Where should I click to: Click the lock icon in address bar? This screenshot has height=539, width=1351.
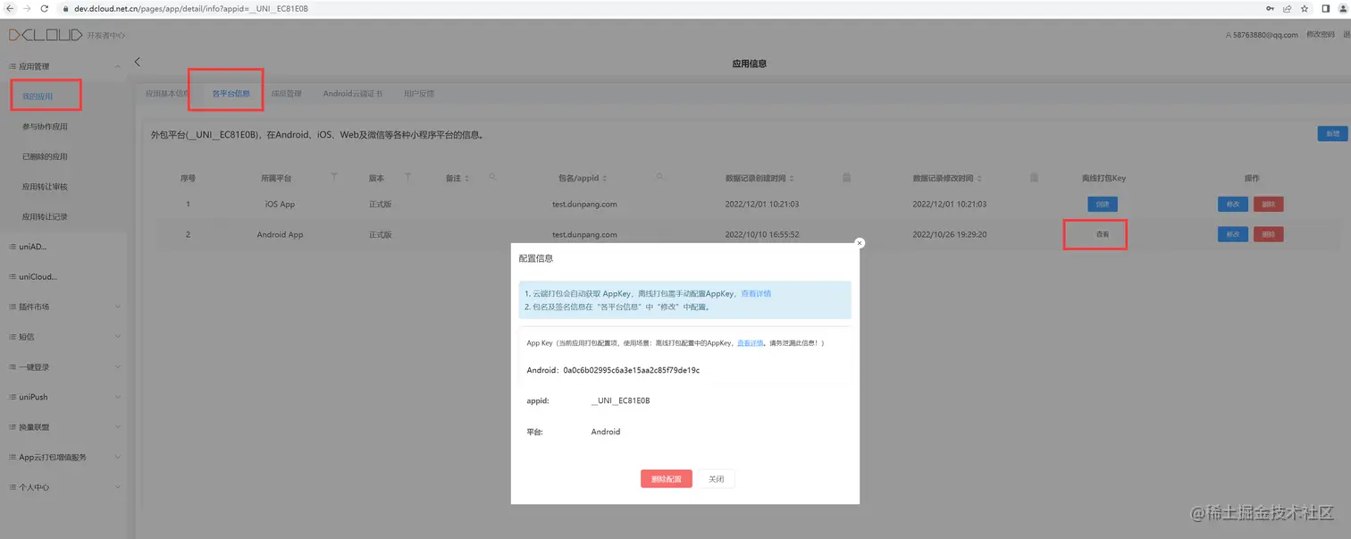66,8
